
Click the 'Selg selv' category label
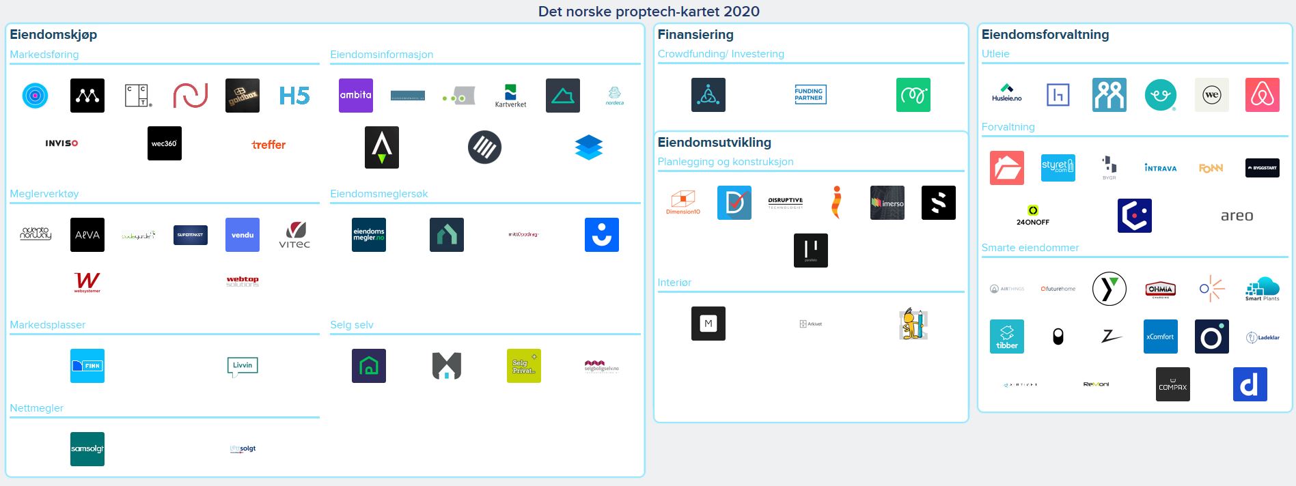click(352, 325)
